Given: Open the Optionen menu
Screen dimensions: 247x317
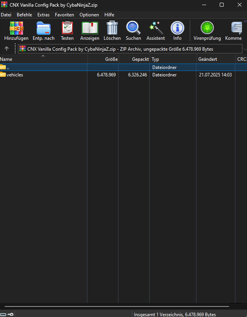Looking at the screenshot, I should point(89,15).
